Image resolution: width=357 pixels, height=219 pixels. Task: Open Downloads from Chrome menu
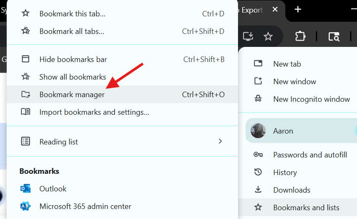pyautogui.click(x=292, y=190)
